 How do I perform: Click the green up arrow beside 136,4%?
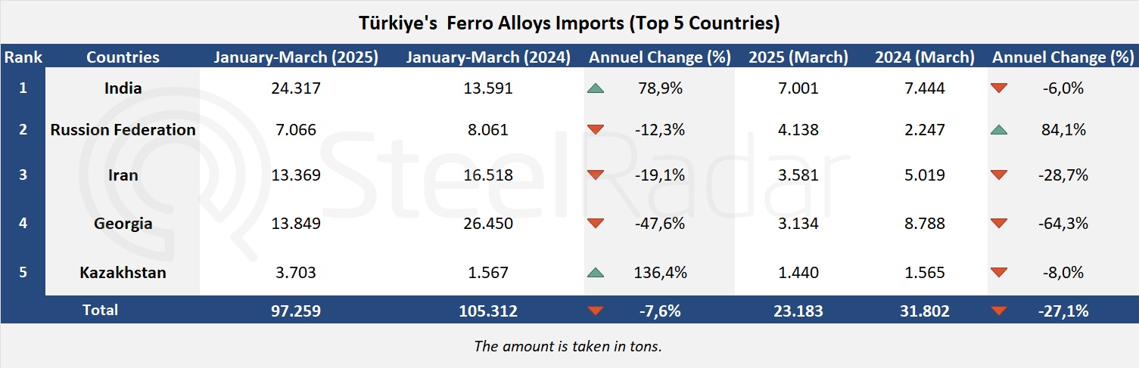point(596,272)
